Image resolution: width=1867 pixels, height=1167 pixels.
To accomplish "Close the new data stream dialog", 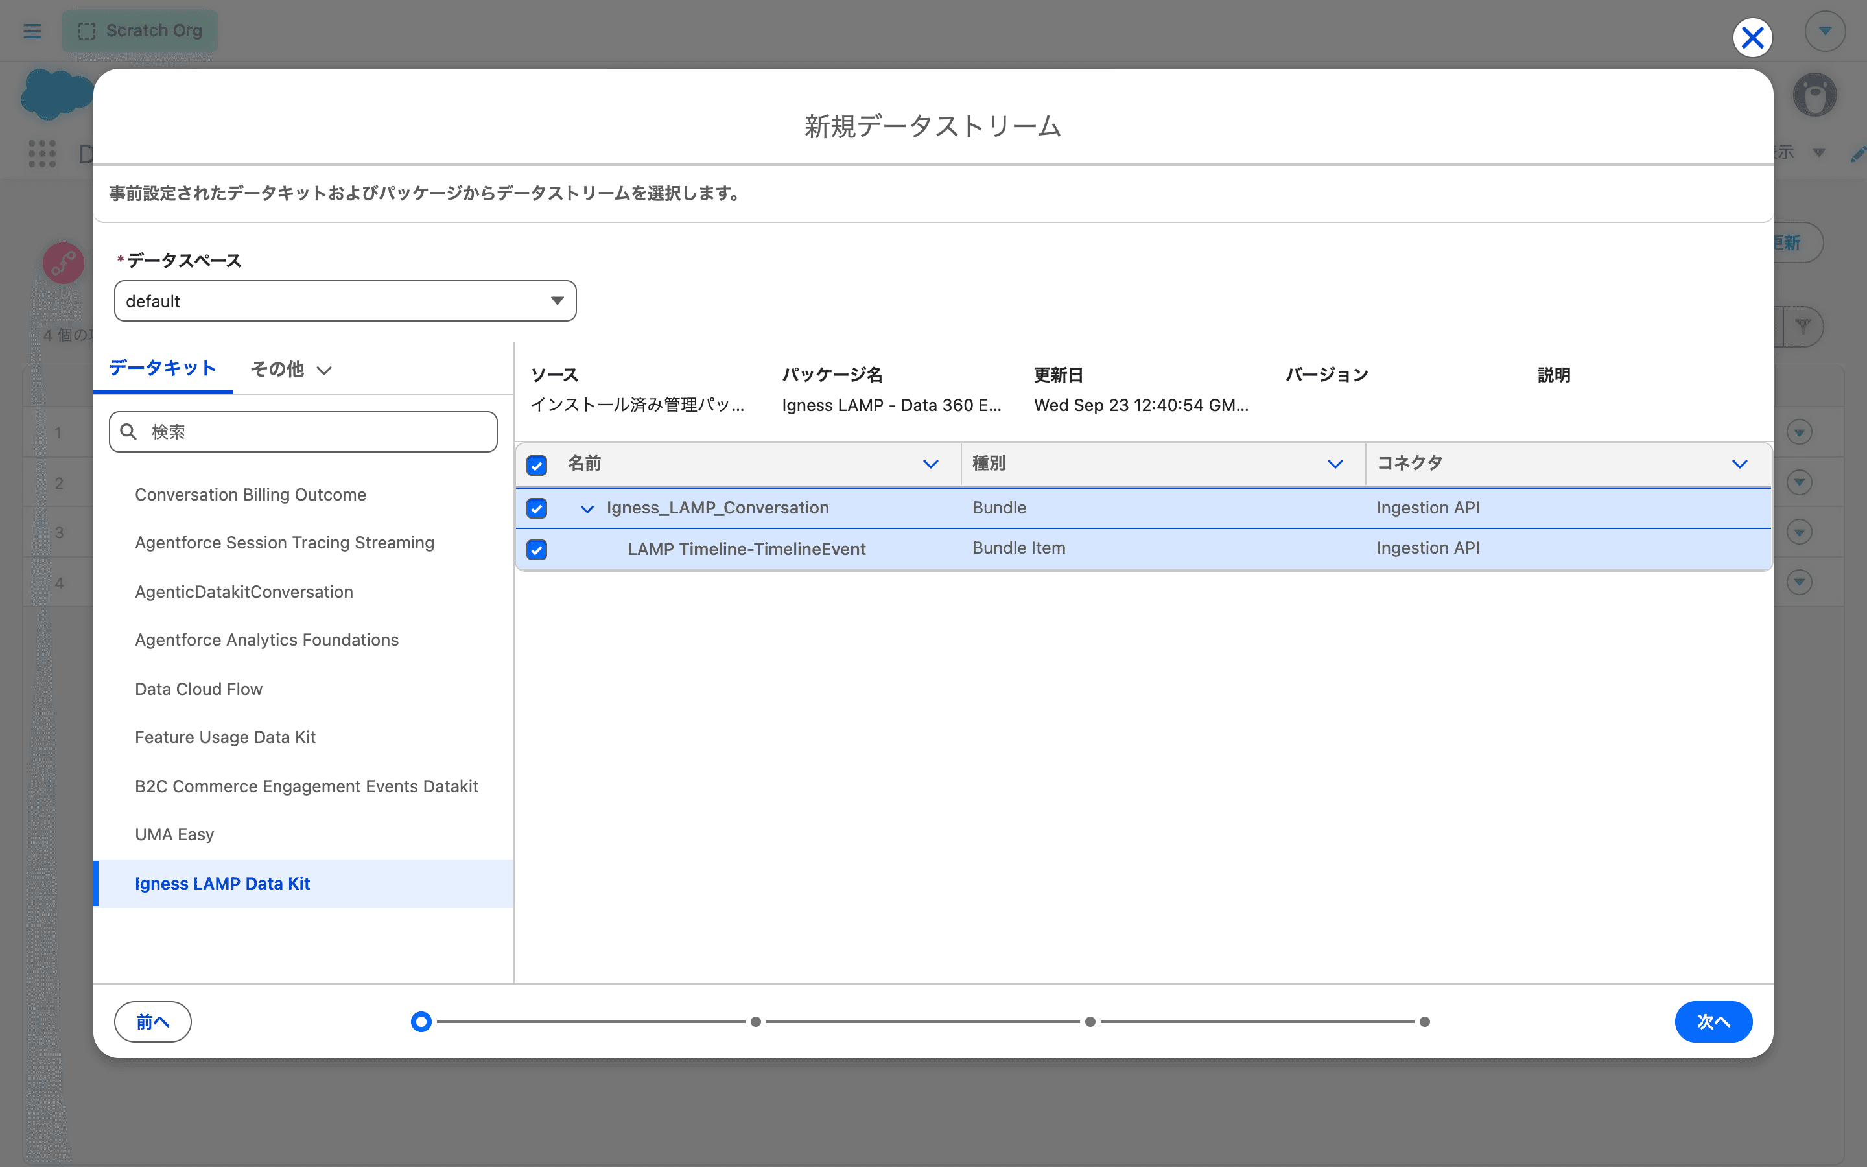I will [x=1752, y=37].
